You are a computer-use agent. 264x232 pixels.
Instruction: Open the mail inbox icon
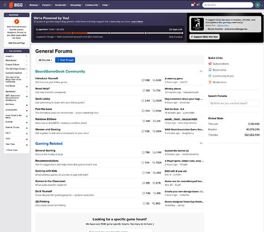(x=193, y=5)
